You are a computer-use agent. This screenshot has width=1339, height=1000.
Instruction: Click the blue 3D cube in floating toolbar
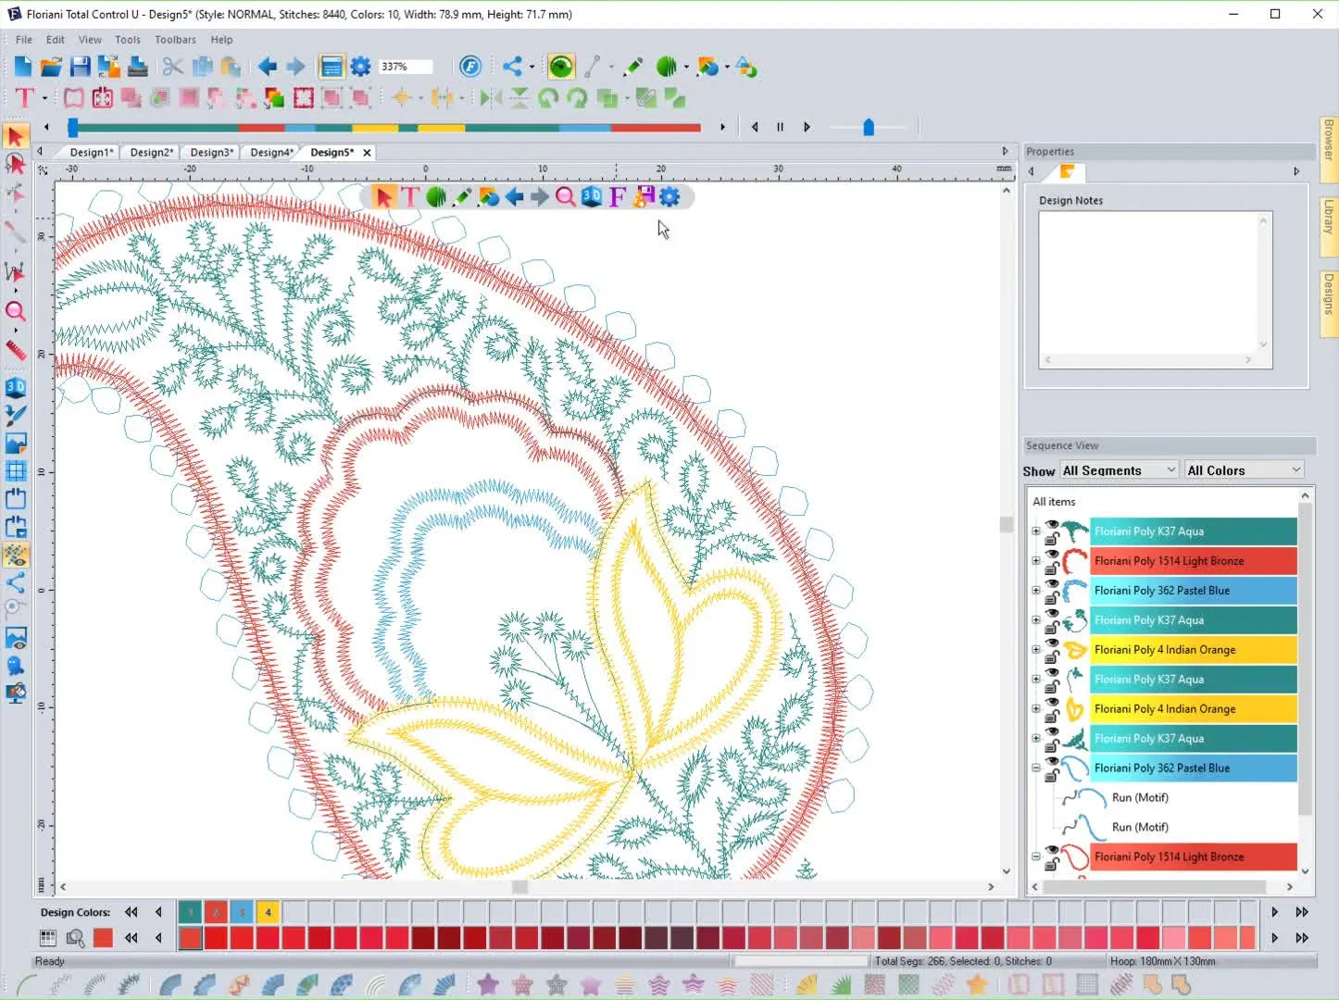[x=592, y=196]
